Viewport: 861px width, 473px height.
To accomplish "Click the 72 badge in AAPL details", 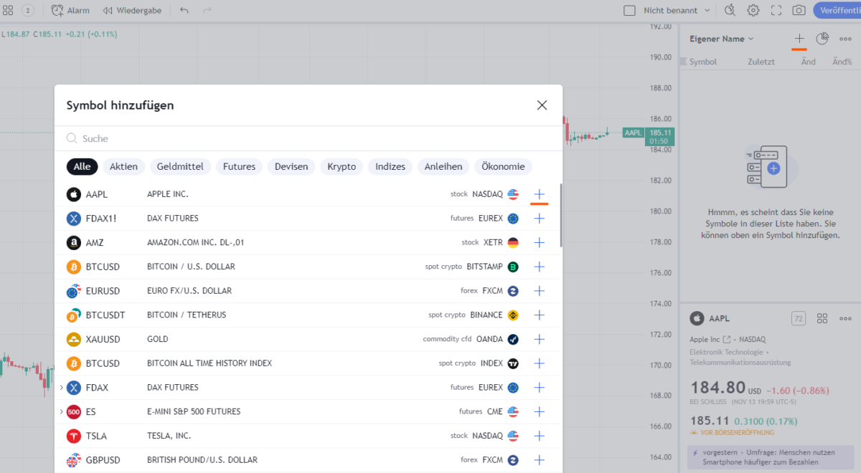I will coord(799,318).
